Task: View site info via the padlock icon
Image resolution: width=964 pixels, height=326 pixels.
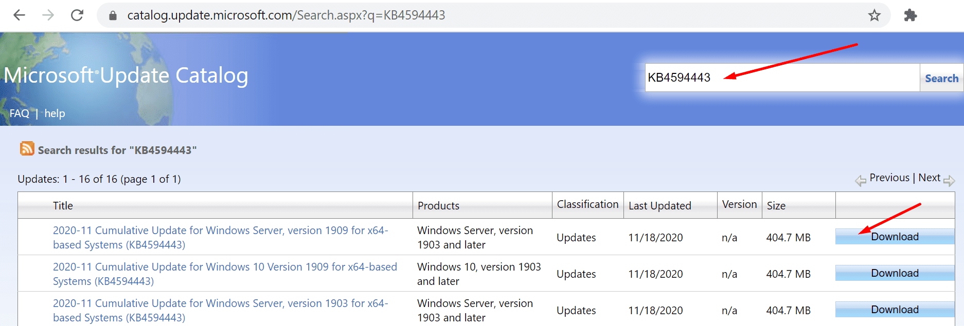Action: (x=113, y=16)
